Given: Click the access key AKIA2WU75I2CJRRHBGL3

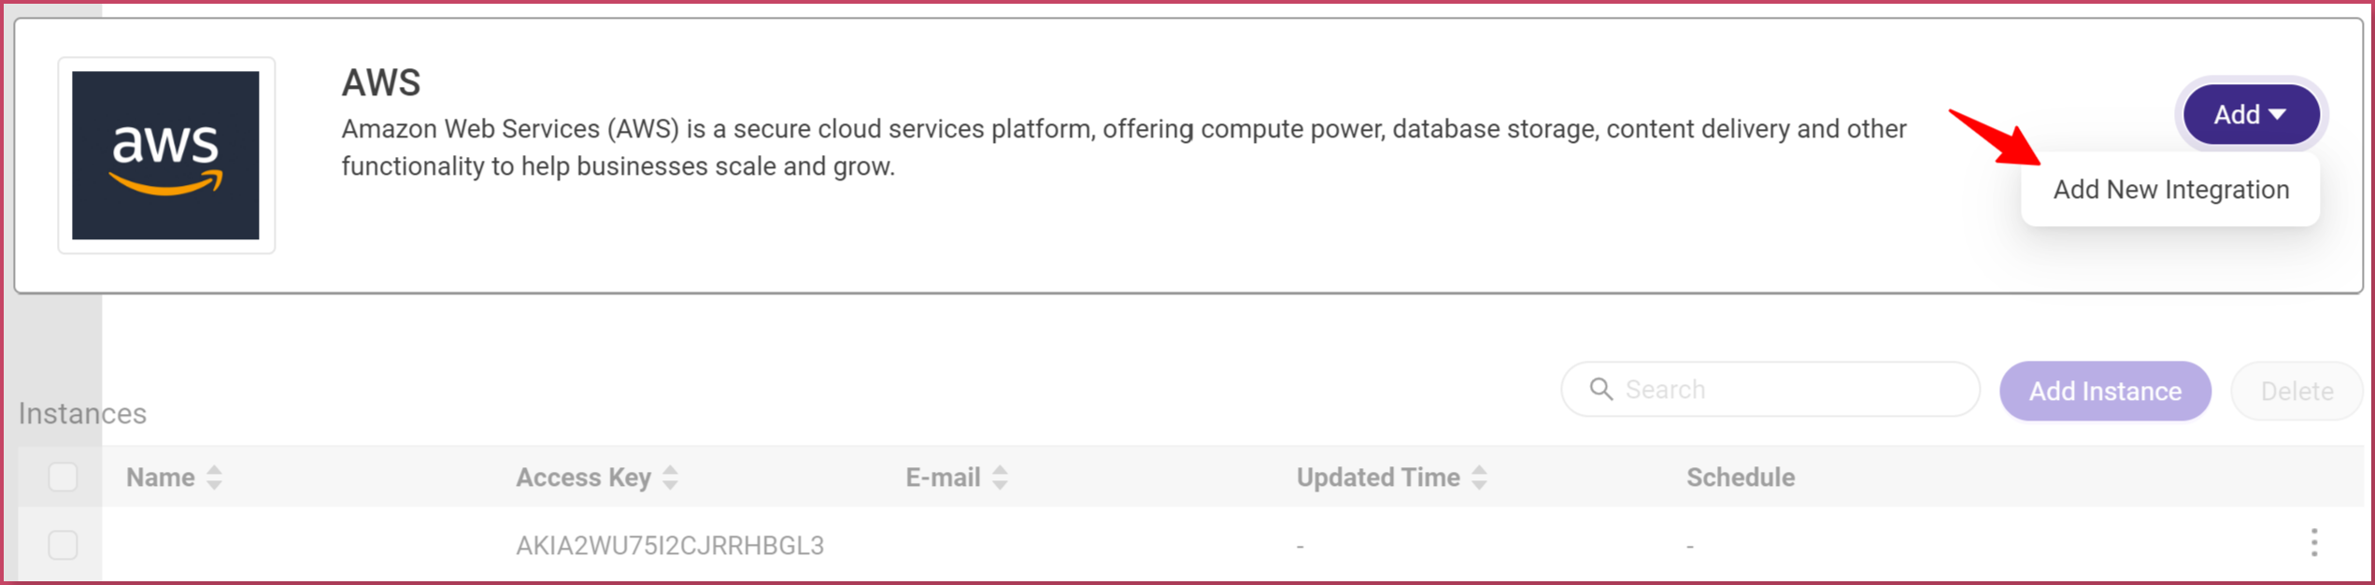Looking at the screenshot, I should pos(670,546).
